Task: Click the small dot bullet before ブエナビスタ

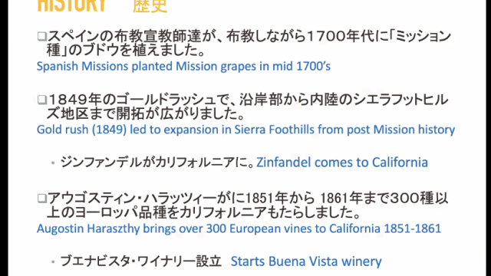Action: 53,261
